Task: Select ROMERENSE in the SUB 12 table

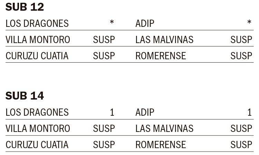Action: 161,56
